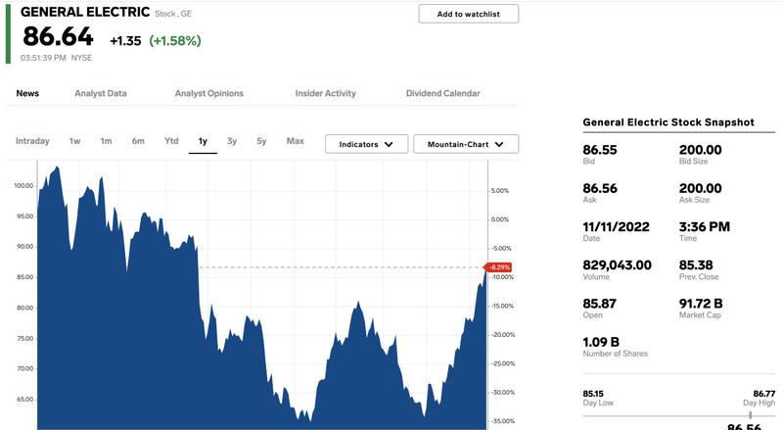Select the 1y chart range
783x430 pixels.
pos(203,141)
